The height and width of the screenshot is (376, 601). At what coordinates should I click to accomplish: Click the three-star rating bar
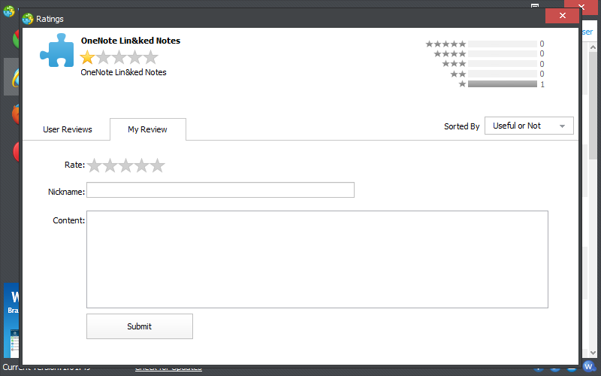(x=503, y=64)
